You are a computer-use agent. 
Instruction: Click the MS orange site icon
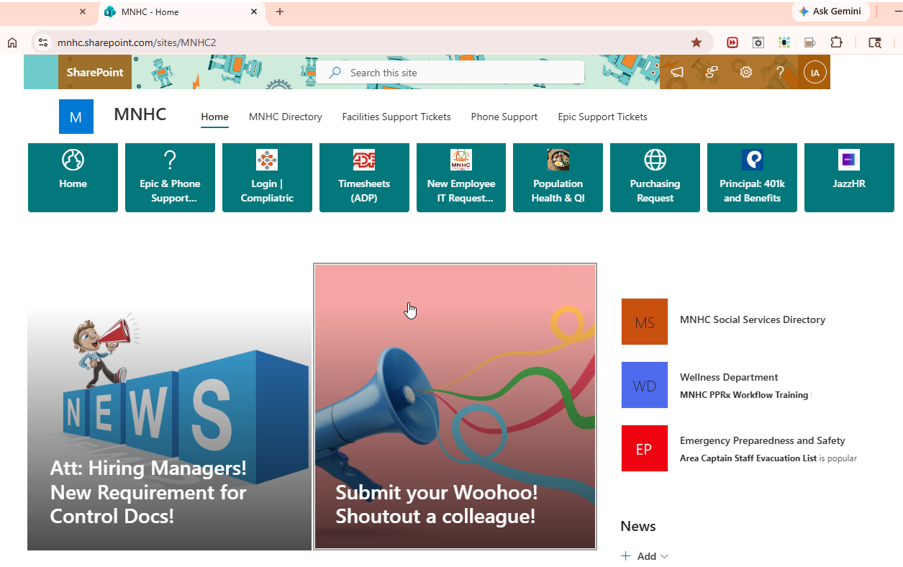(x=645, y=322)
